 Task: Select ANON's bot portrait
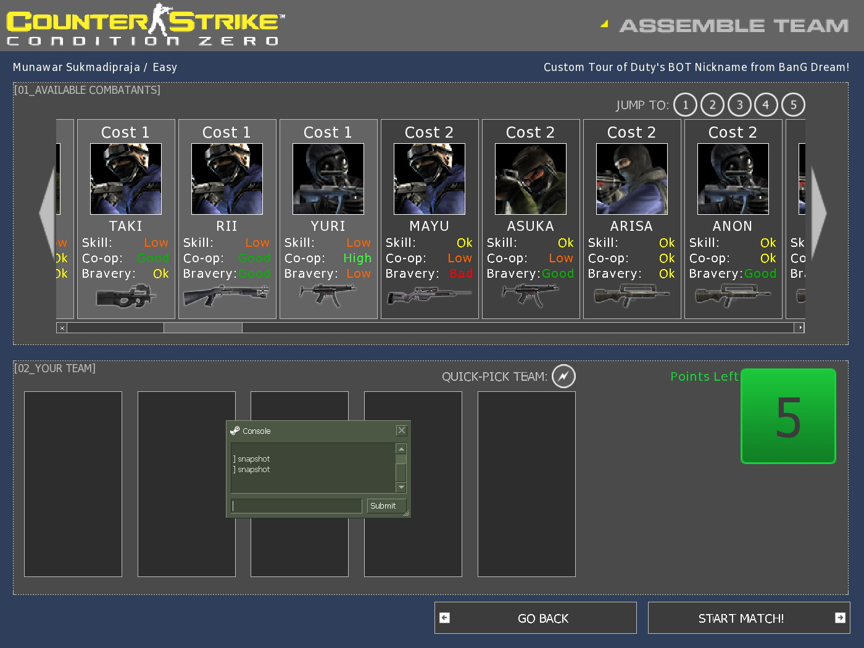pos(733,178)
